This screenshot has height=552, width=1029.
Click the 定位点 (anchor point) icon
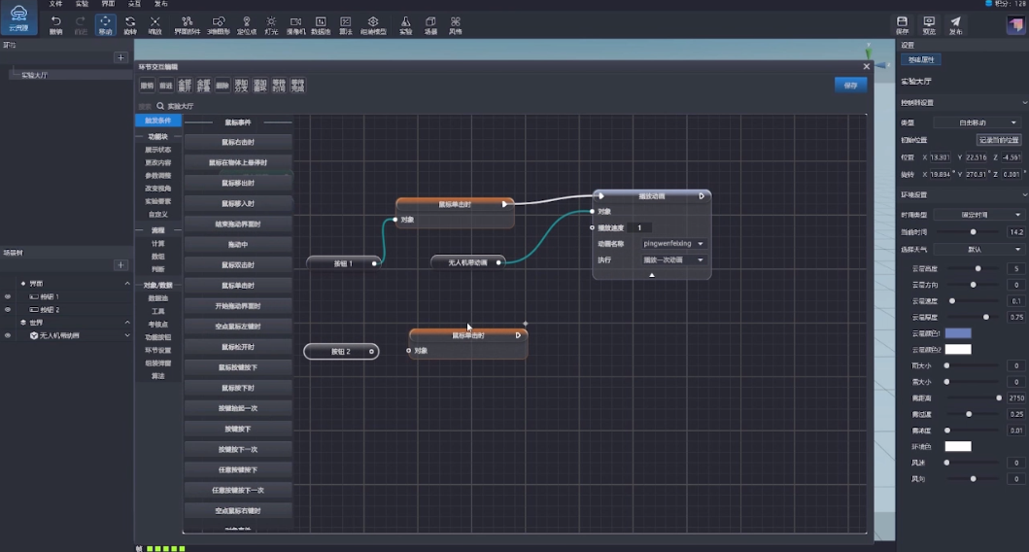point(247,24)
